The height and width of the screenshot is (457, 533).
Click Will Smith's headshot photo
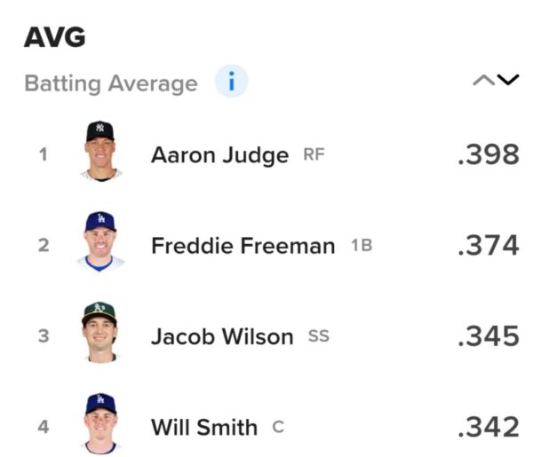coord(99,423)
